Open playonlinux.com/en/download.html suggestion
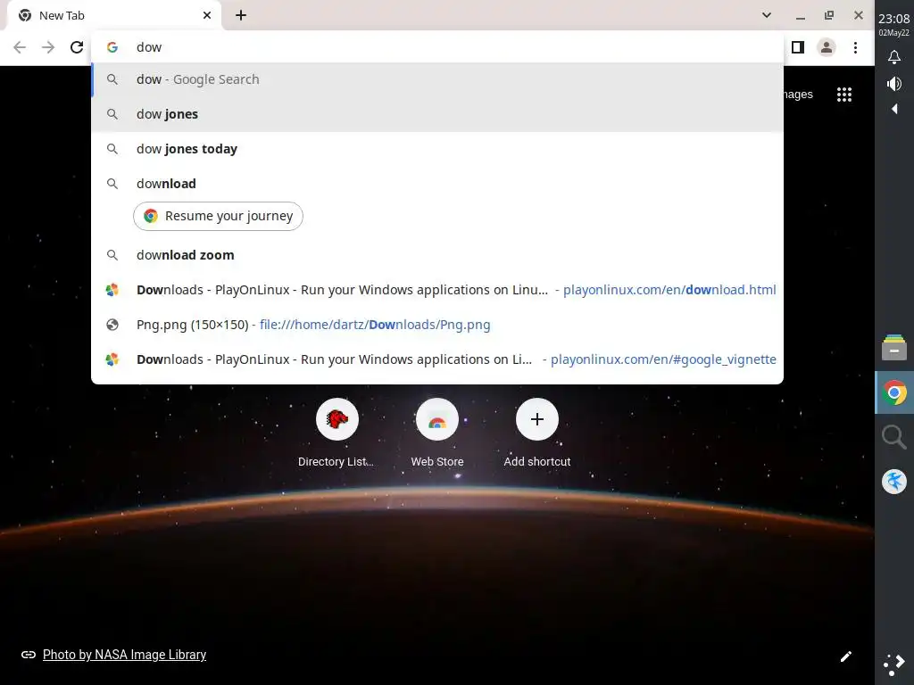 pyautogui.click(x=437, y=290)
